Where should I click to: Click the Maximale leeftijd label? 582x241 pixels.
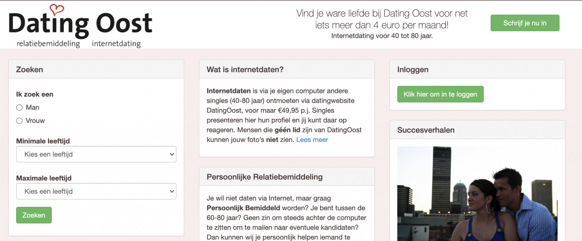44,178
